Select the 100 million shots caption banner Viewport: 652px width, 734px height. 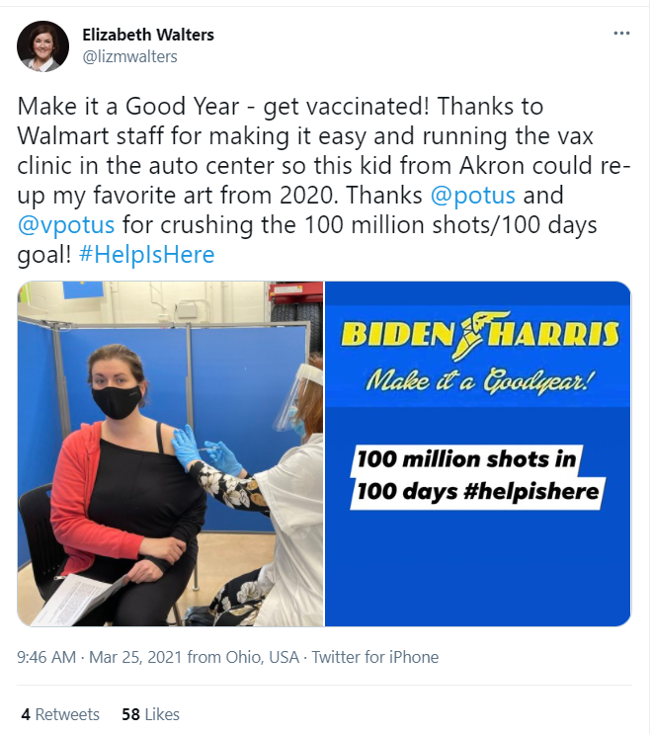(477, 476)
